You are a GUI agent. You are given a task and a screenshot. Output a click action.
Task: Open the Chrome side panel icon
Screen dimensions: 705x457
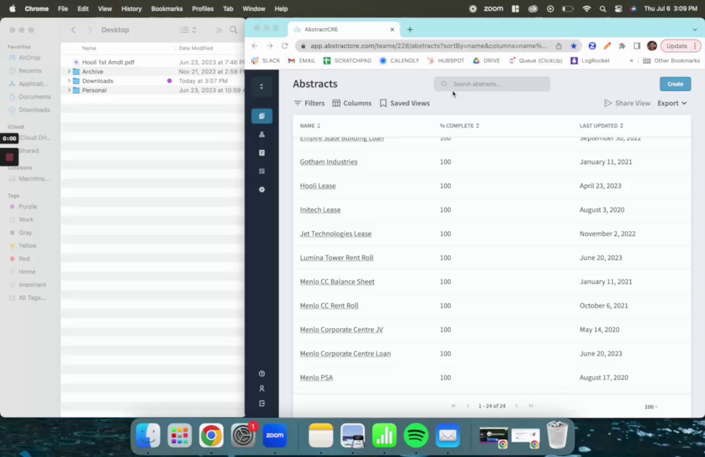point(636,46)
